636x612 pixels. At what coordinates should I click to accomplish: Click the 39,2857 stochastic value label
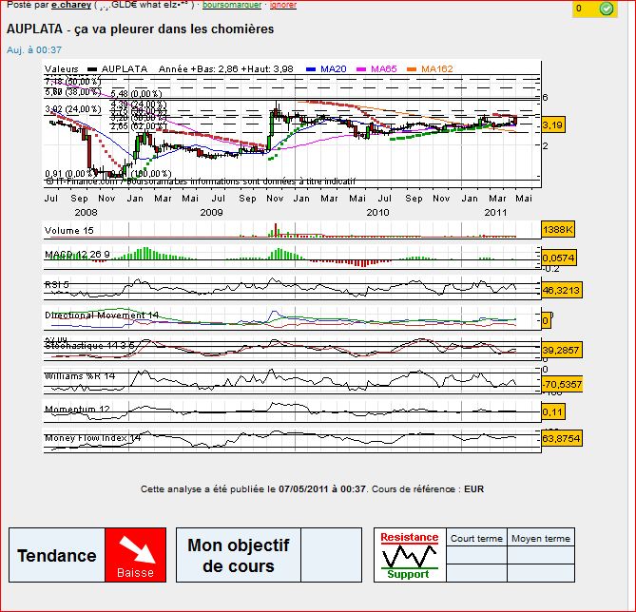tap(562, 350)
